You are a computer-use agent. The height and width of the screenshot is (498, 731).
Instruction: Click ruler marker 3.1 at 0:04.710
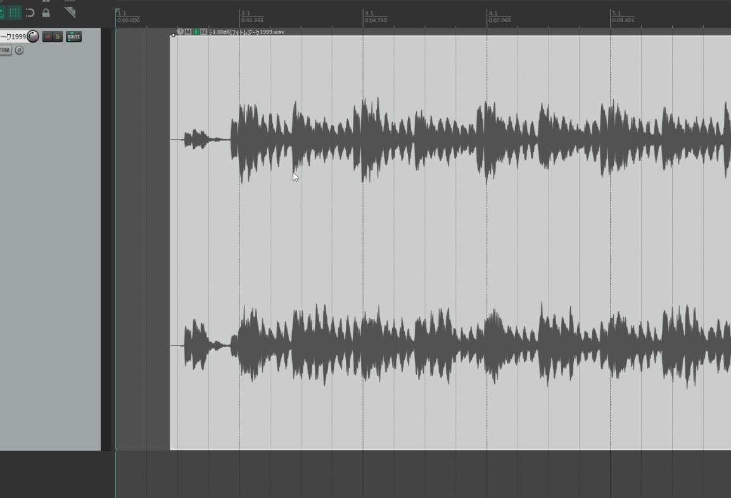376,16
